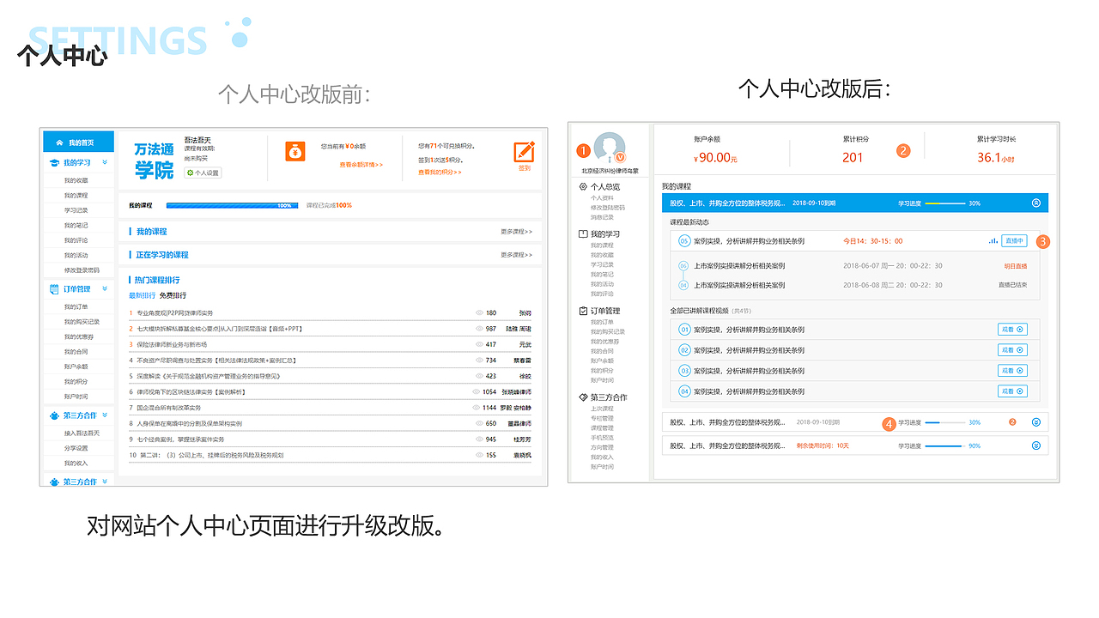Open 学习记录 in old sidebar menu

tap(76, 210)
